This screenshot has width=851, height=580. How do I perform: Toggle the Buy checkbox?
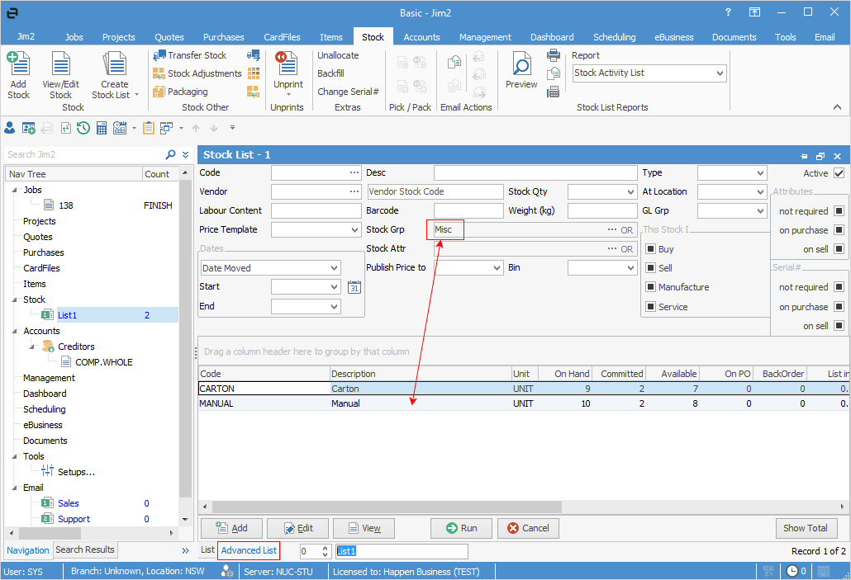[x=650, y=249]
